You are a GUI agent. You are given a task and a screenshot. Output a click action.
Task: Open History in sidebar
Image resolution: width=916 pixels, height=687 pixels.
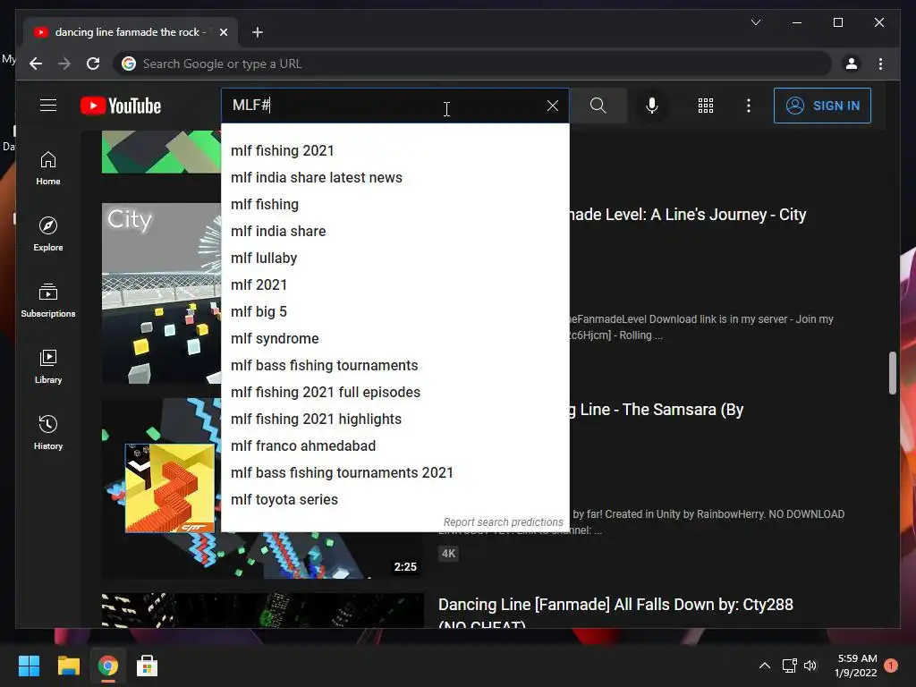click(48, 432)
